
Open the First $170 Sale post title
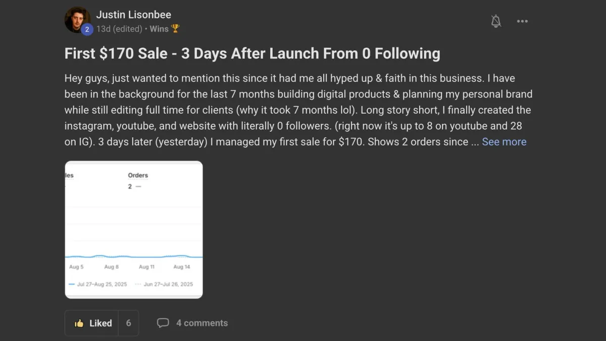click(252, 54)
